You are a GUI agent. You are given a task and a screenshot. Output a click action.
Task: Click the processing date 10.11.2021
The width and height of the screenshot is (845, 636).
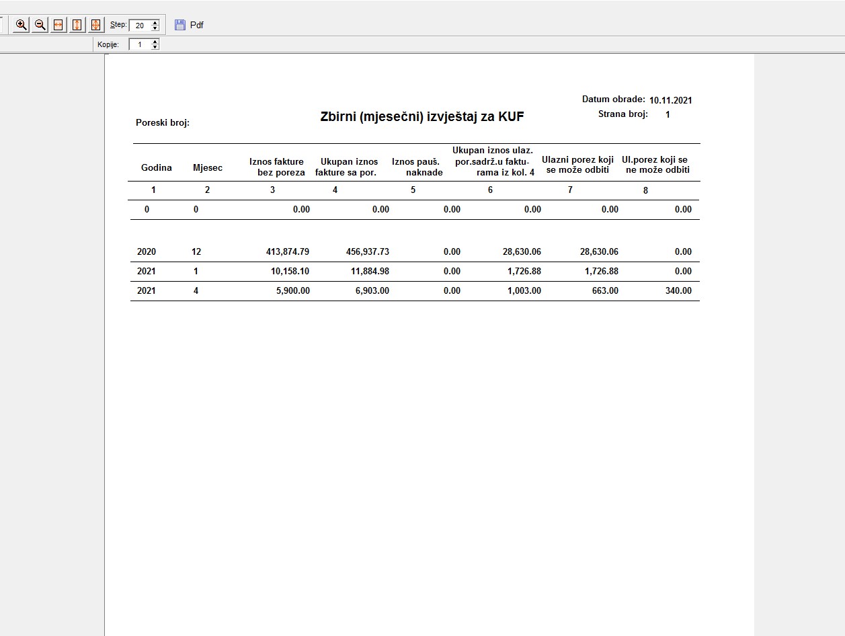point(670,100)
